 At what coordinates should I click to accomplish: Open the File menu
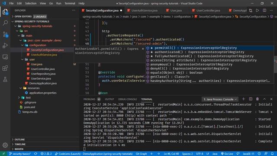[11, 3]
